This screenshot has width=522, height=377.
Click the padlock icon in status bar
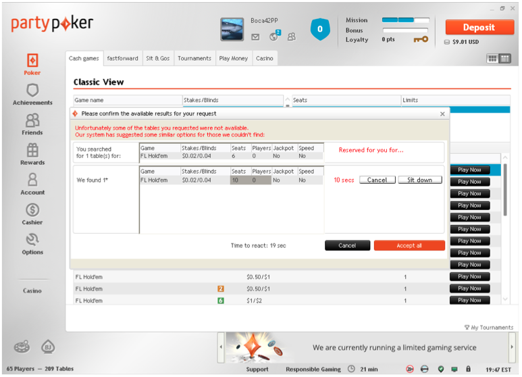point(469,369)
